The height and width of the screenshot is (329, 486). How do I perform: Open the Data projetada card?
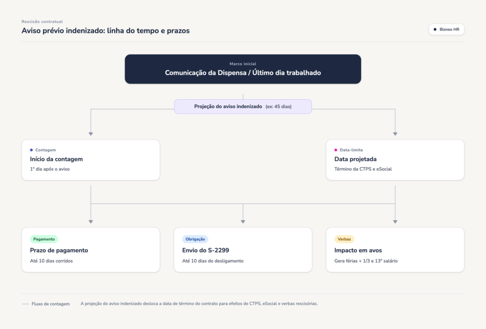pyautogui.click(x=395, y=160)
